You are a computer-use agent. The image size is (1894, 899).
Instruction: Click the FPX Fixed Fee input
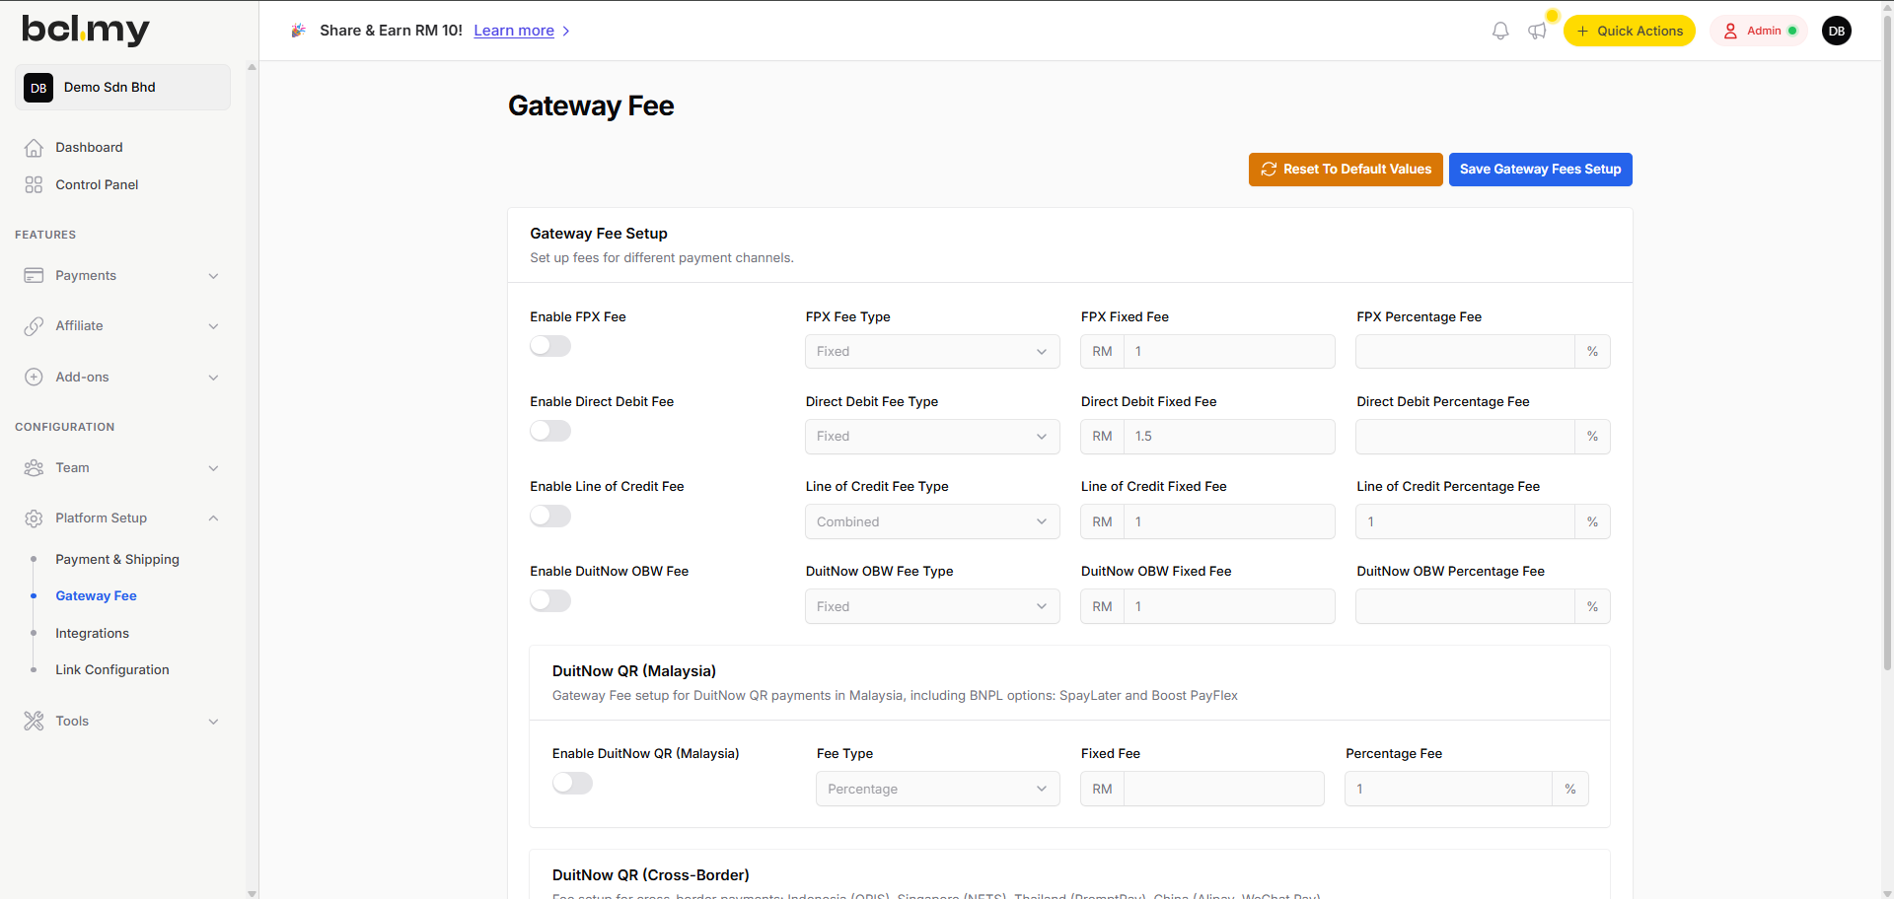[x=1229, y=352]
